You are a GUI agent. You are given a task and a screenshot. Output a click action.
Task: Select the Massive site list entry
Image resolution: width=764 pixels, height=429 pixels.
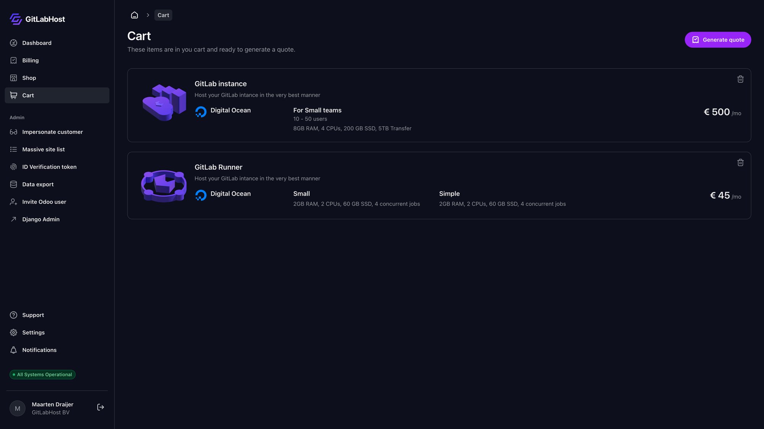click(43, 149)
